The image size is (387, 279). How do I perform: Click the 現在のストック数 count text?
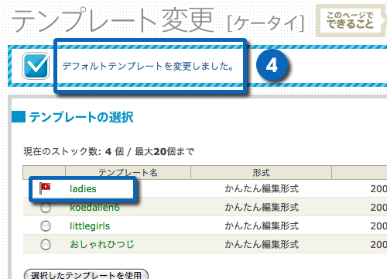point(108,151)
